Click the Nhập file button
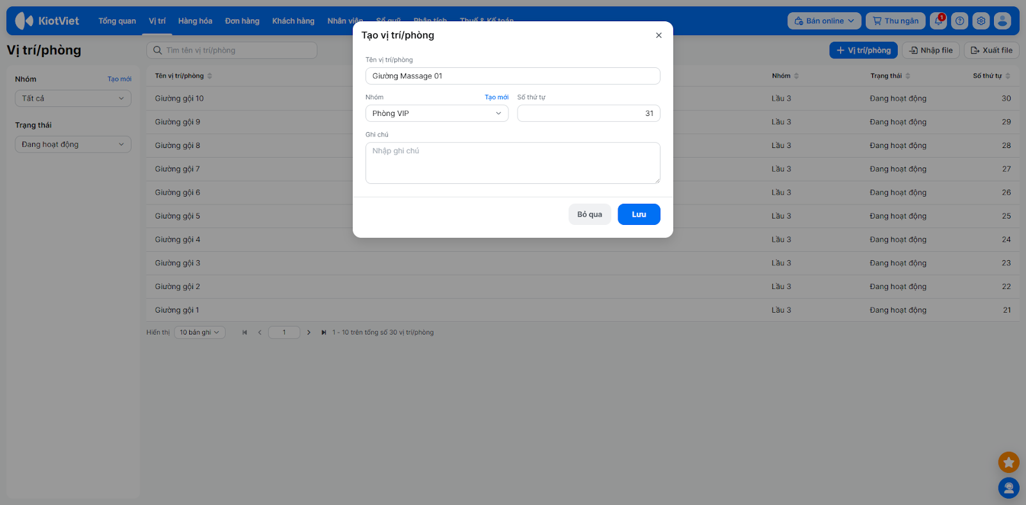 point(930,50)
